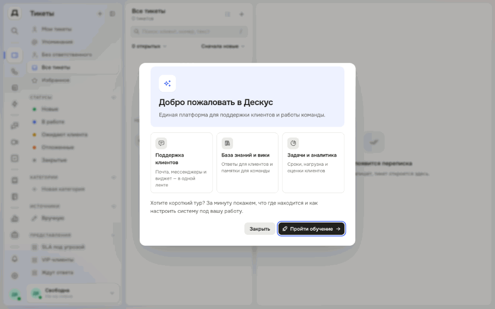The height and width of the screenshot is (309, 495).
Task: Filter by status Ожидает клиента
Action: tap(73, 134)
